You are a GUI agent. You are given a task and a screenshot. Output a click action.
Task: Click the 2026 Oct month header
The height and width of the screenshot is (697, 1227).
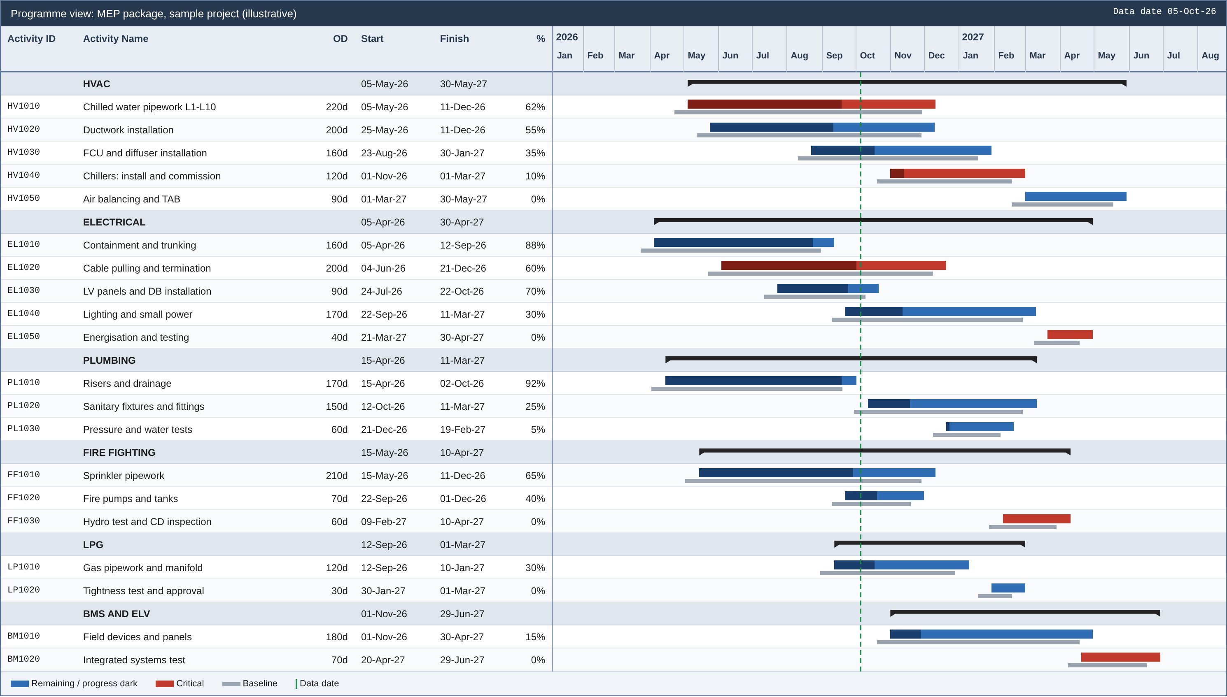point(867,56)
